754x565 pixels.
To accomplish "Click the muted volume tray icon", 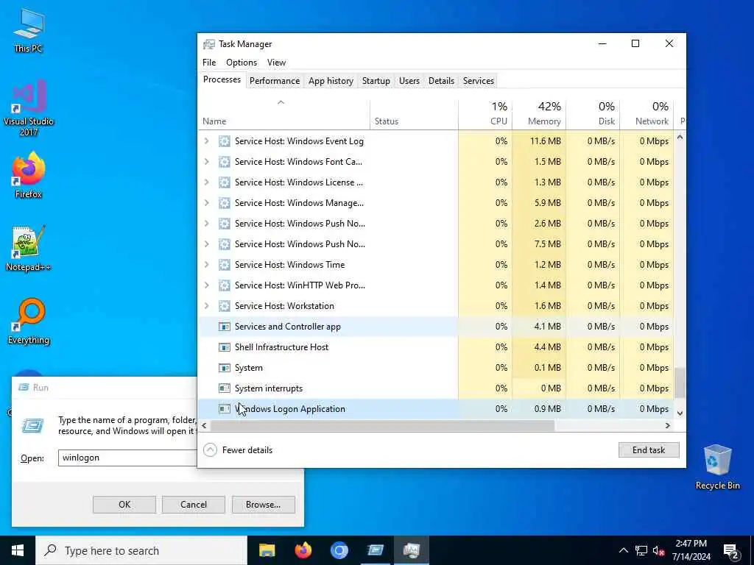I will (659, 550).
